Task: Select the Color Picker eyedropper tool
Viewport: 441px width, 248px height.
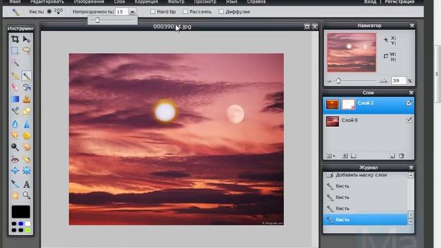Action: click(15, 184)
